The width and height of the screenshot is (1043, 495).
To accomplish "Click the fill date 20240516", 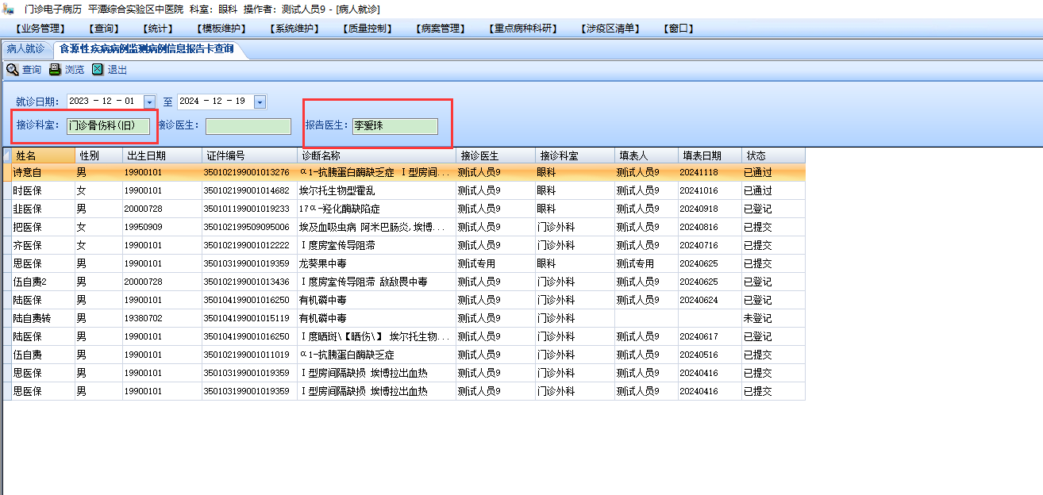I will (x=699, y=355).
